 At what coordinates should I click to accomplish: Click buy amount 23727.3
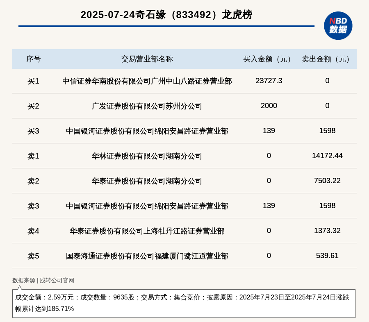(269, 81)
